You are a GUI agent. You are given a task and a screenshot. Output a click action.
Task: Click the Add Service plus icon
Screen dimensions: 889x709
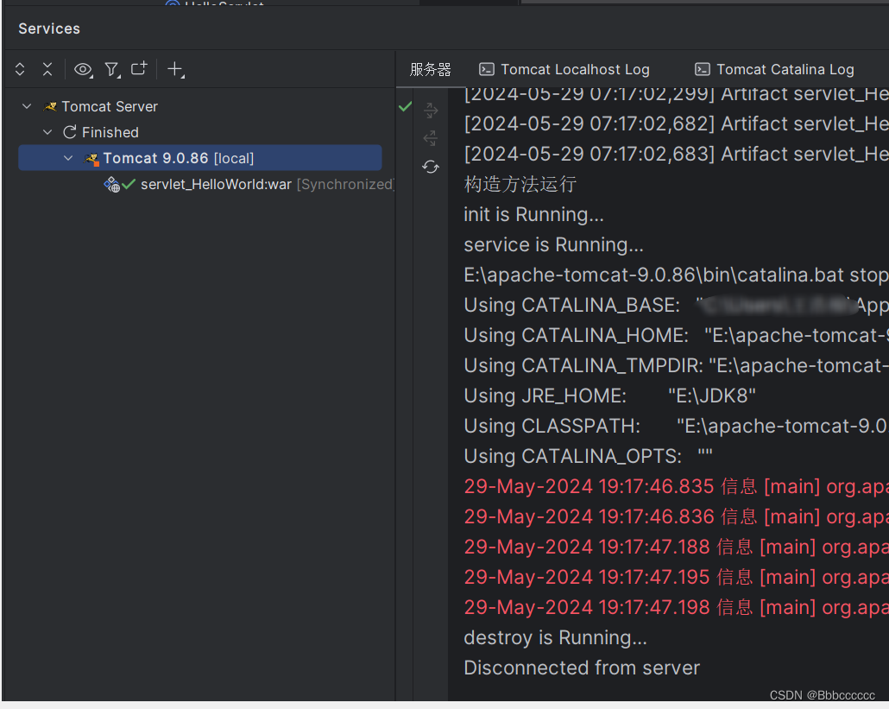tap(176, 69)
